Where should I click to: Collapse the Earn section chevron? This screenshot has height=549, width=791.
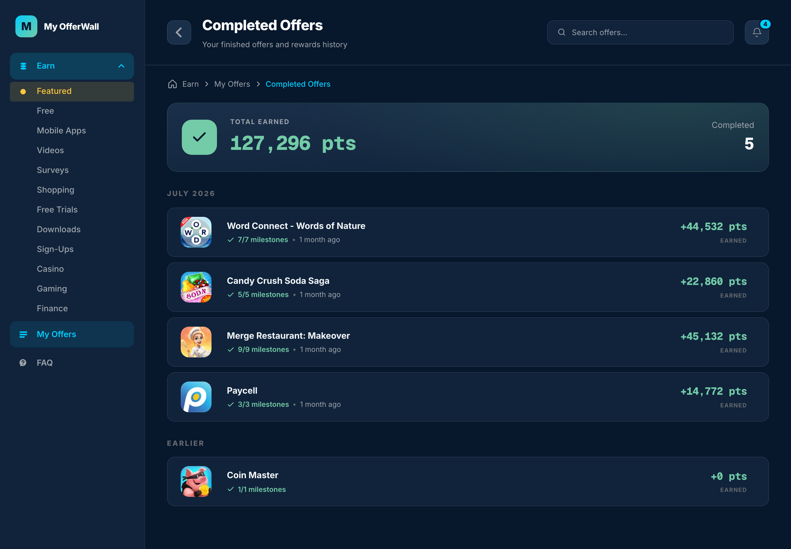121,66
